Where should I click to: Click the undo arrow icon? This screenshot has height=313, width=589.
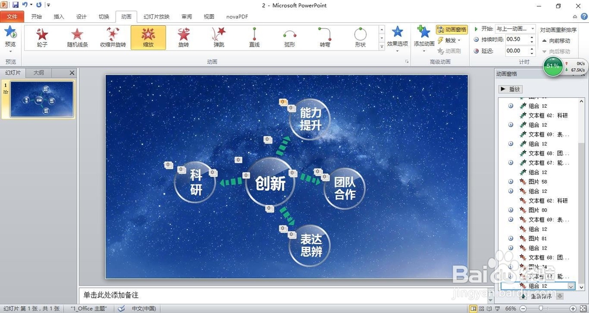[25, 5]
